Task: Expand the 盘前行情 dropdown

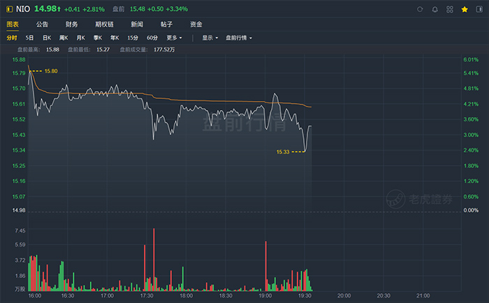Action: (239, 38)
